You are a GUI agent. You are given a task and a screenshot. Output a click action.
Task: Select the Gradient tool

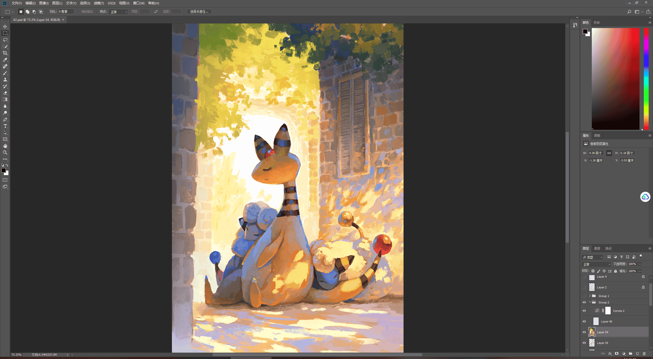5,99
